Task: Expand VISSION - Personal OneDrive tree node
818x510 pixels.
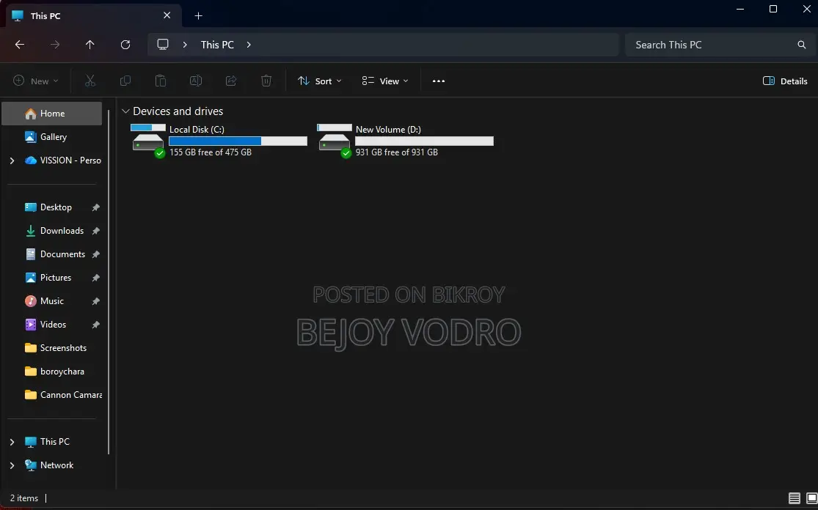Action: click(x=12, y=160)
